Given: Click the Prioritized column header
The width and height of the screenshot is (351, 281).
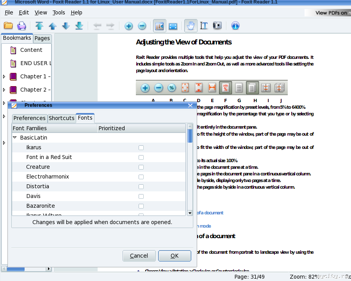Looking at the screenshot, I should click(x=141, y=128).
